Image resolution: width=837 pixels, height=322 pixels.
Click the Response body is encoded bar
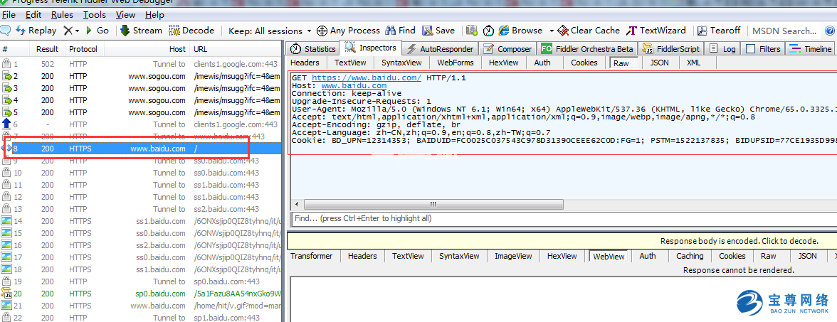[562, 242]
